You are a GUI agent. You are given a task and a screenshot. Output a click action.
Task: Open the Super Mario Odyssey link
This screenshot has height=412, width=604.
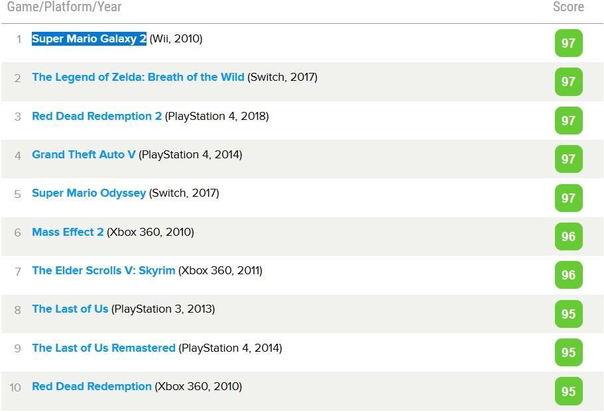89,193
